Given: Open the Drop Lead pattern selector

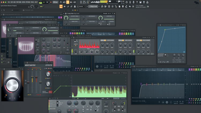Looking at the screenshot, I should (x=94, y=6).
